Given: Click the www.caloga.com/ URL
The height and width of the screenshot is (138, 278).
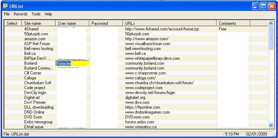Looking at the screenshot, I should (141, 78).
